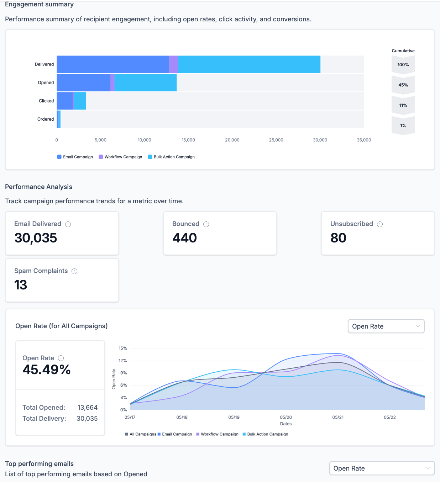Image resolution: width=440 pixels, height=482 pixels.
Task: Open the Open Rate metric dropdown in chart panel
Action: (386, 326)
